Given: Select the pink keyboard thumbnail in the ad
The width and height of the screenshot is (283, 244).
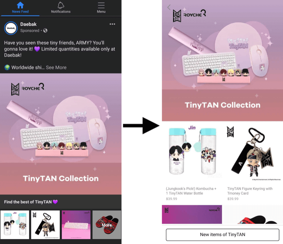Looking at the screenshot, I should [x=76, y=225].
